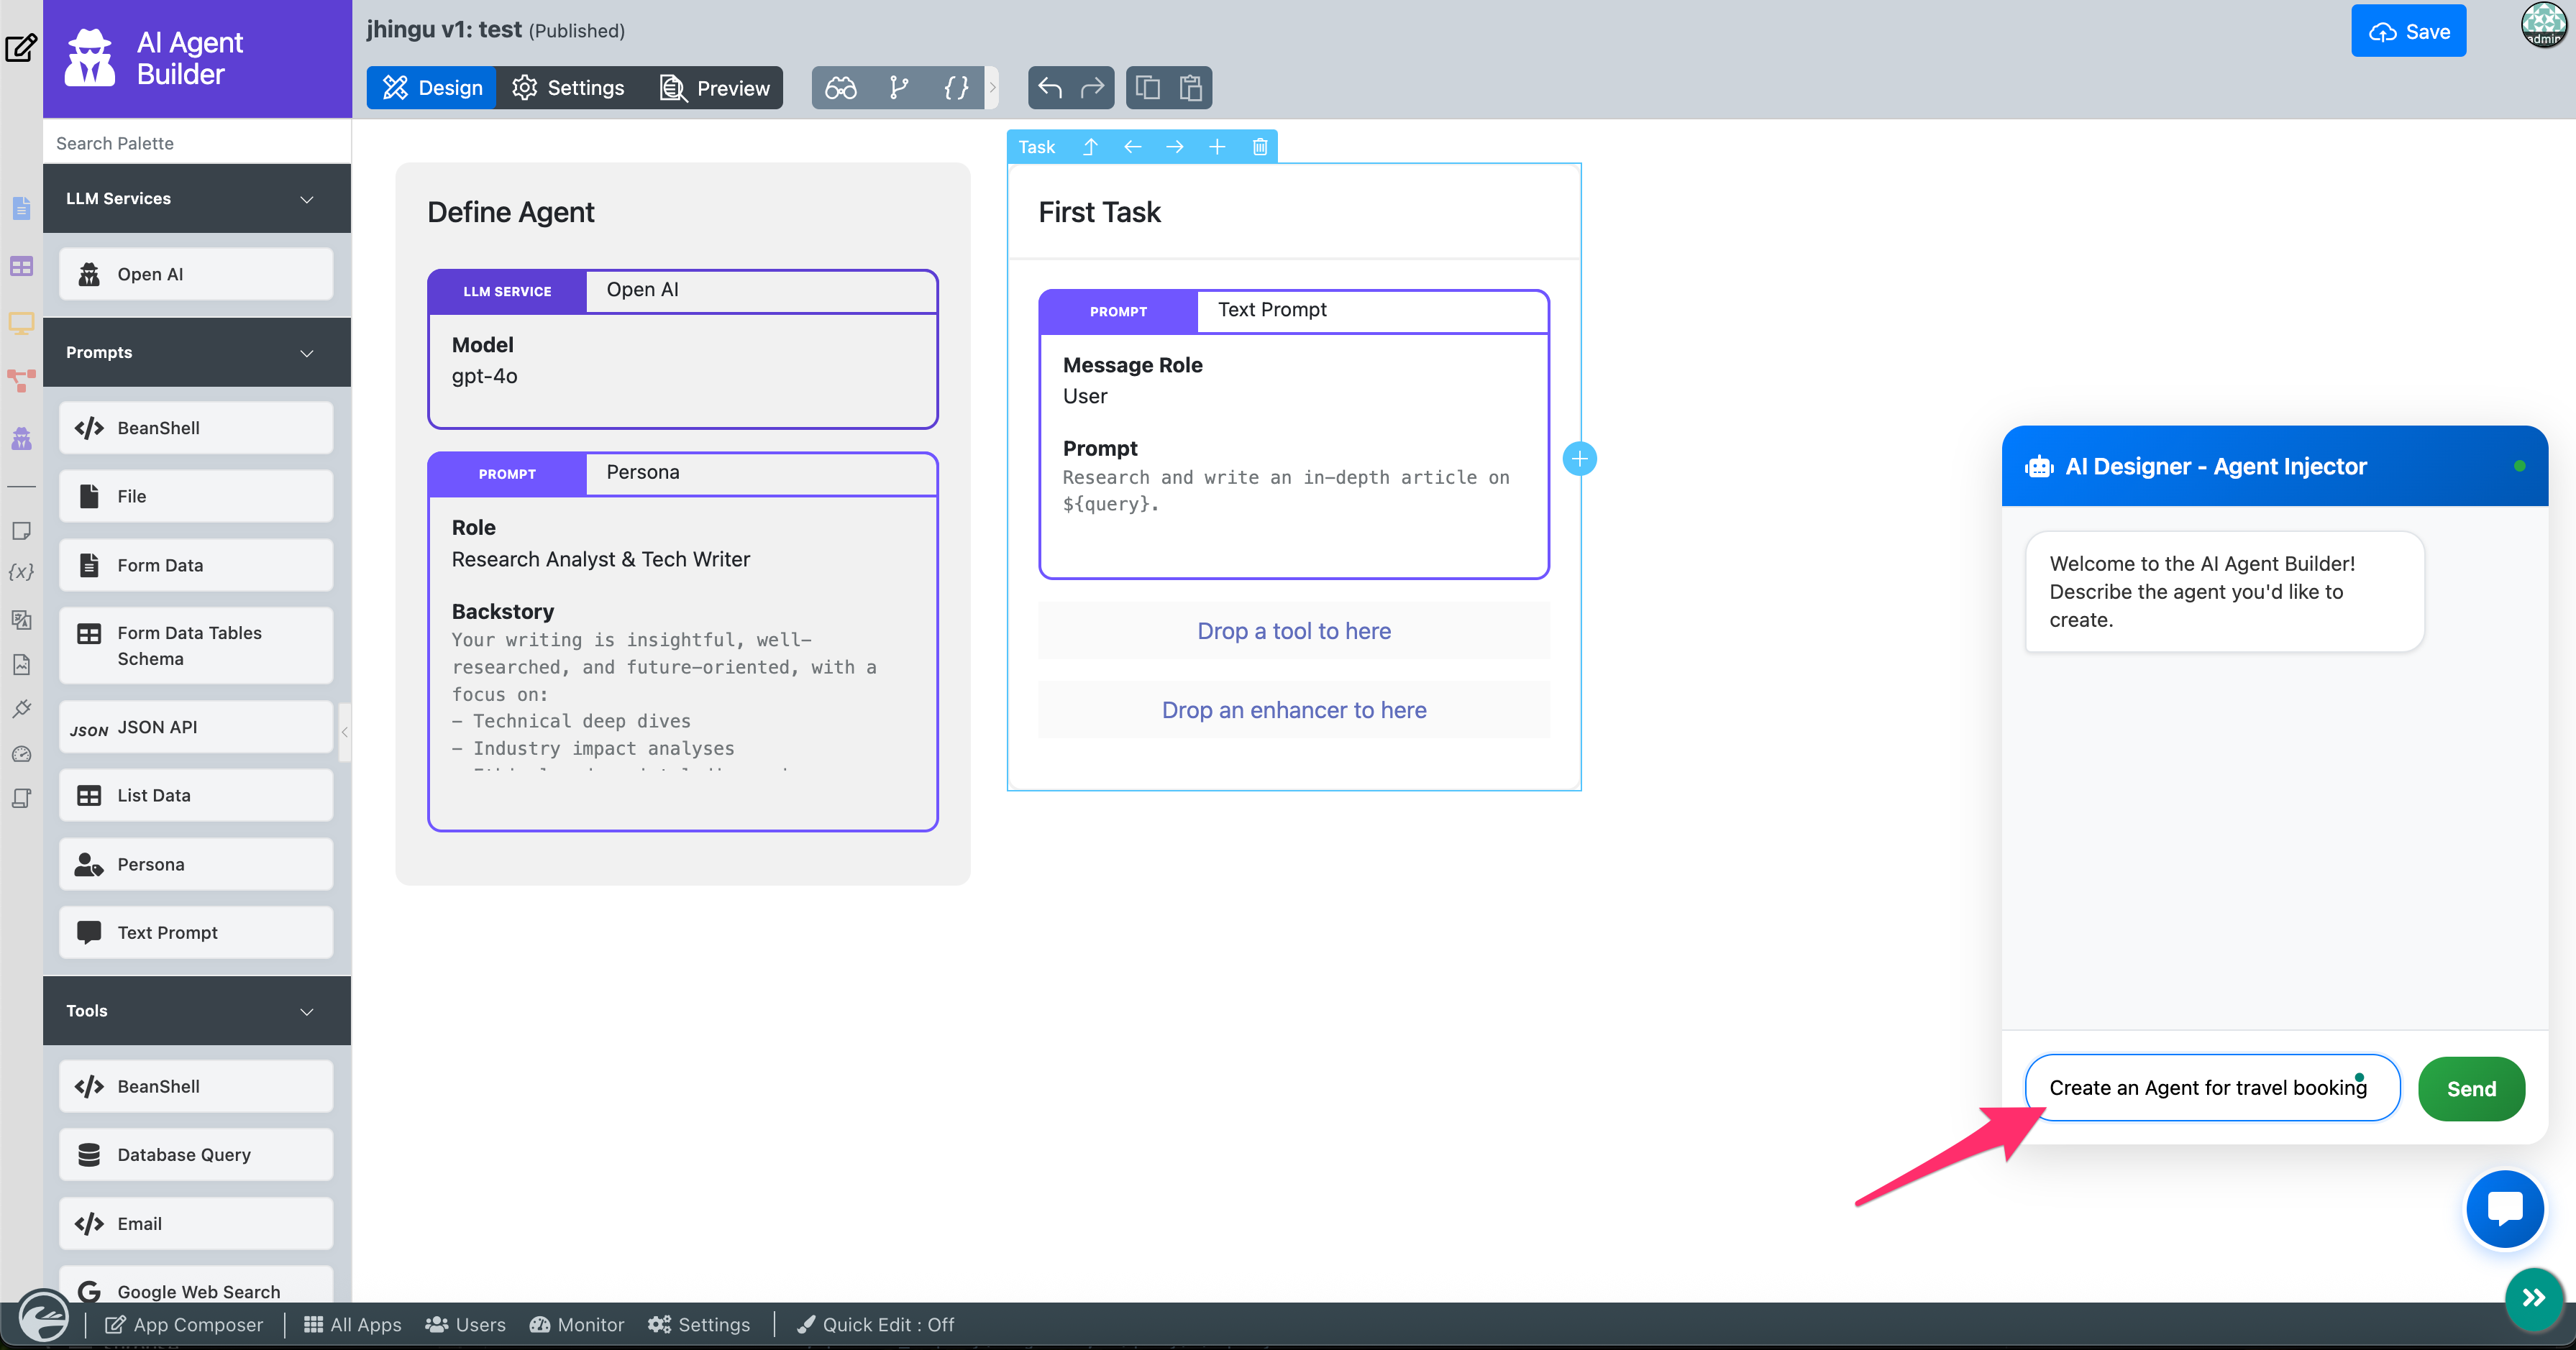
Task: Open Settings in the bottom bar
Action: (699, 1325)
